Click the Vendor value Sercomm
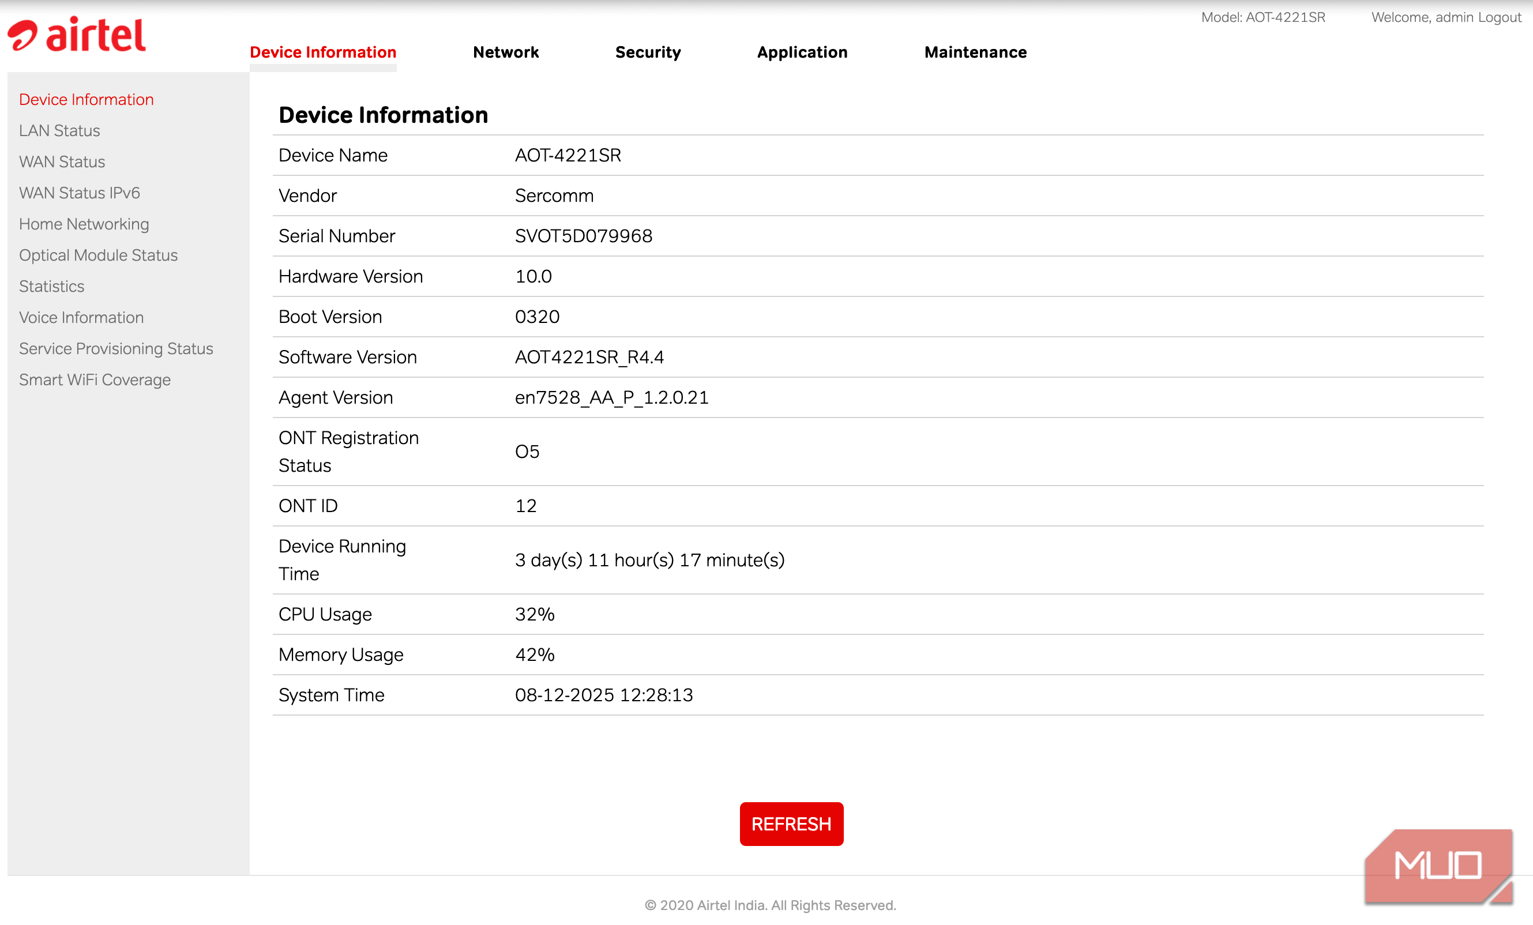 [554, 195]
